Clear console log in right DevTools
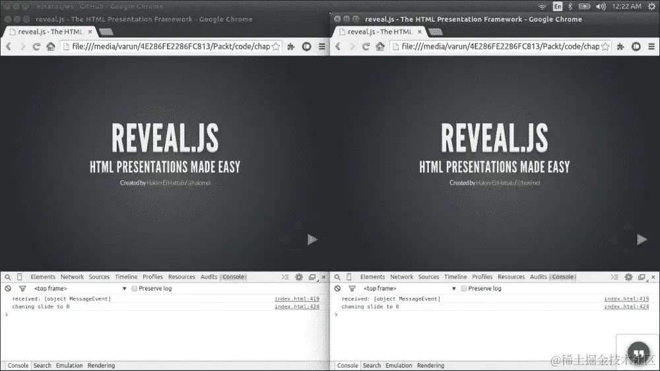The image size is (660, 371). [337, 289]
